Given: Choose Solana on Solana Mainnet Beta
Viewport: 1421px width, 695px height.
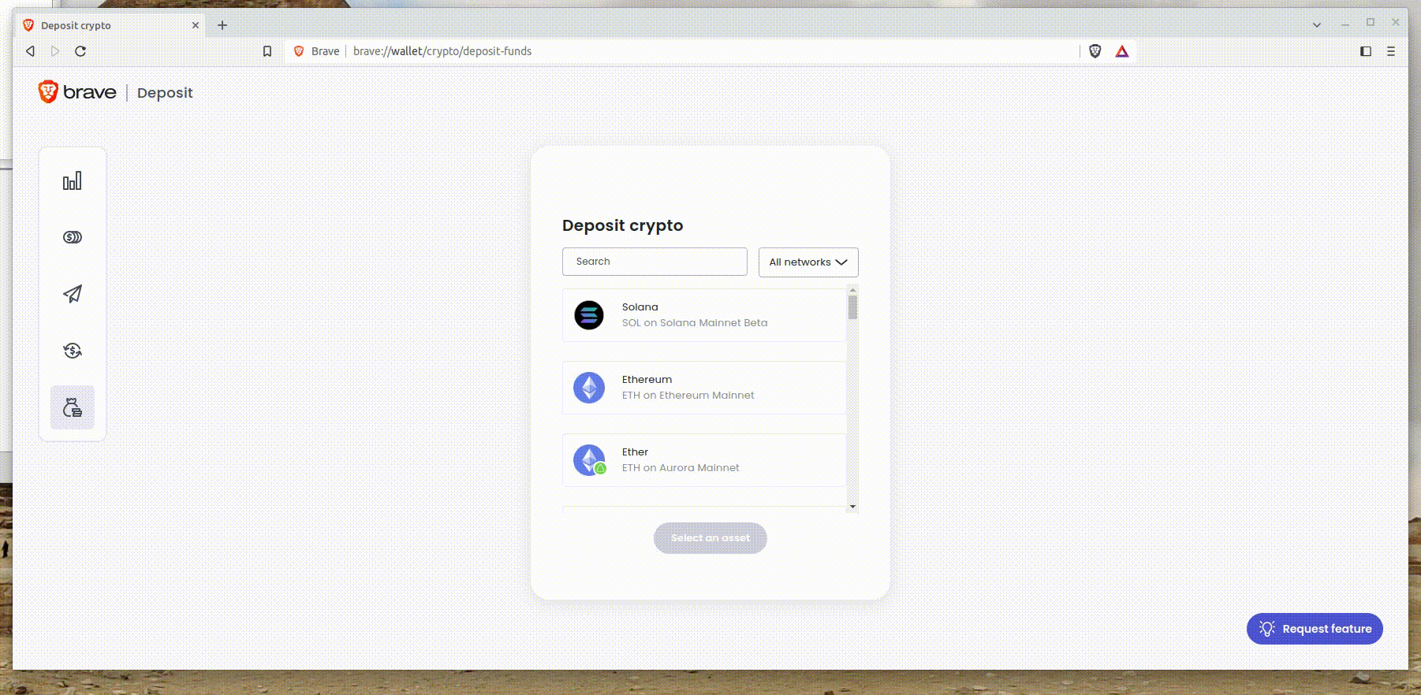Looking at the screenshot, I should (703, 315).
